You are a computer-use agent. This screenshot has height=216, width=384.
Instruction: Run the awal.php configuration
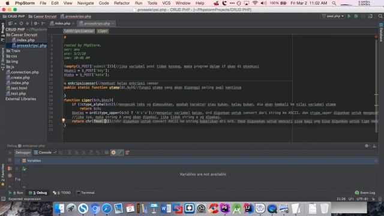(x=349, y=16)
